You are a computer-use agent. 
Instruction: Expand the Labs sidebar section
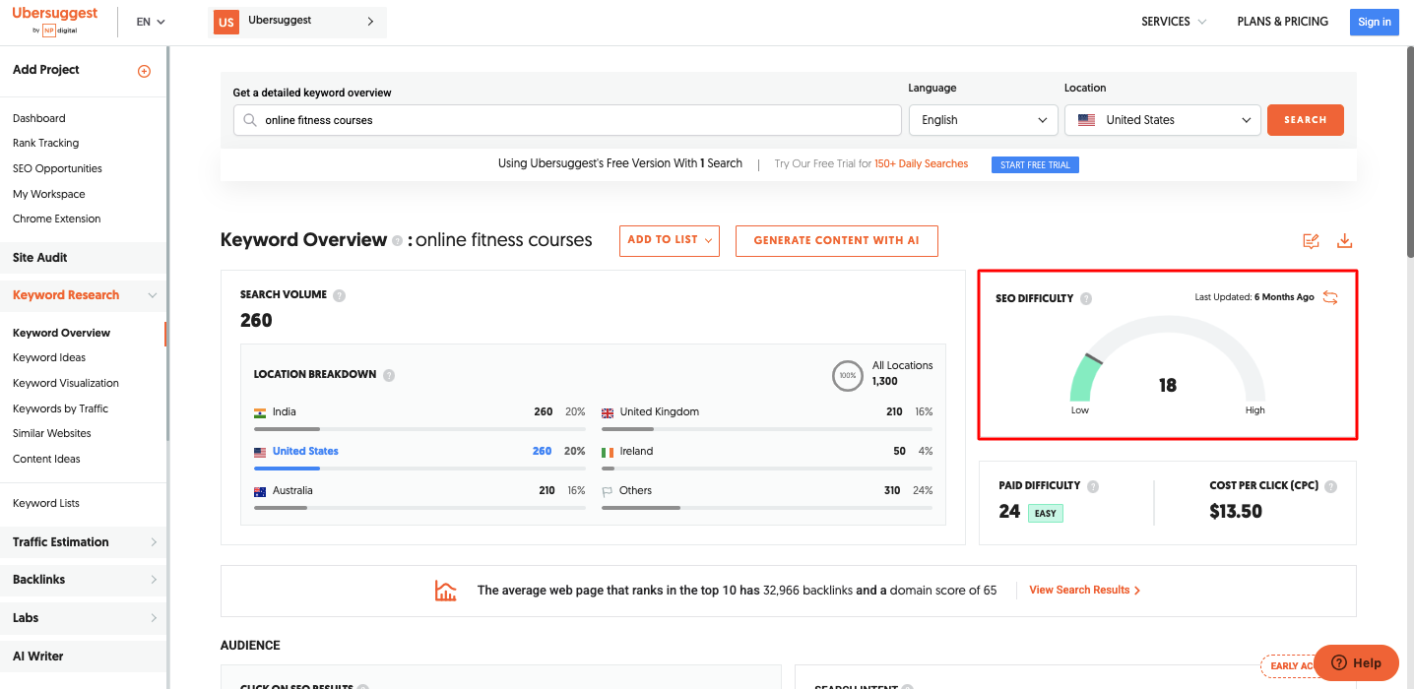(154, 618)
